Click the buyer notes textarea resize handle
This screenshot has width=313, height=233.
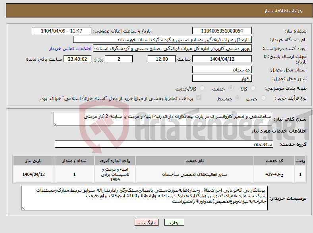coord(23,208)
